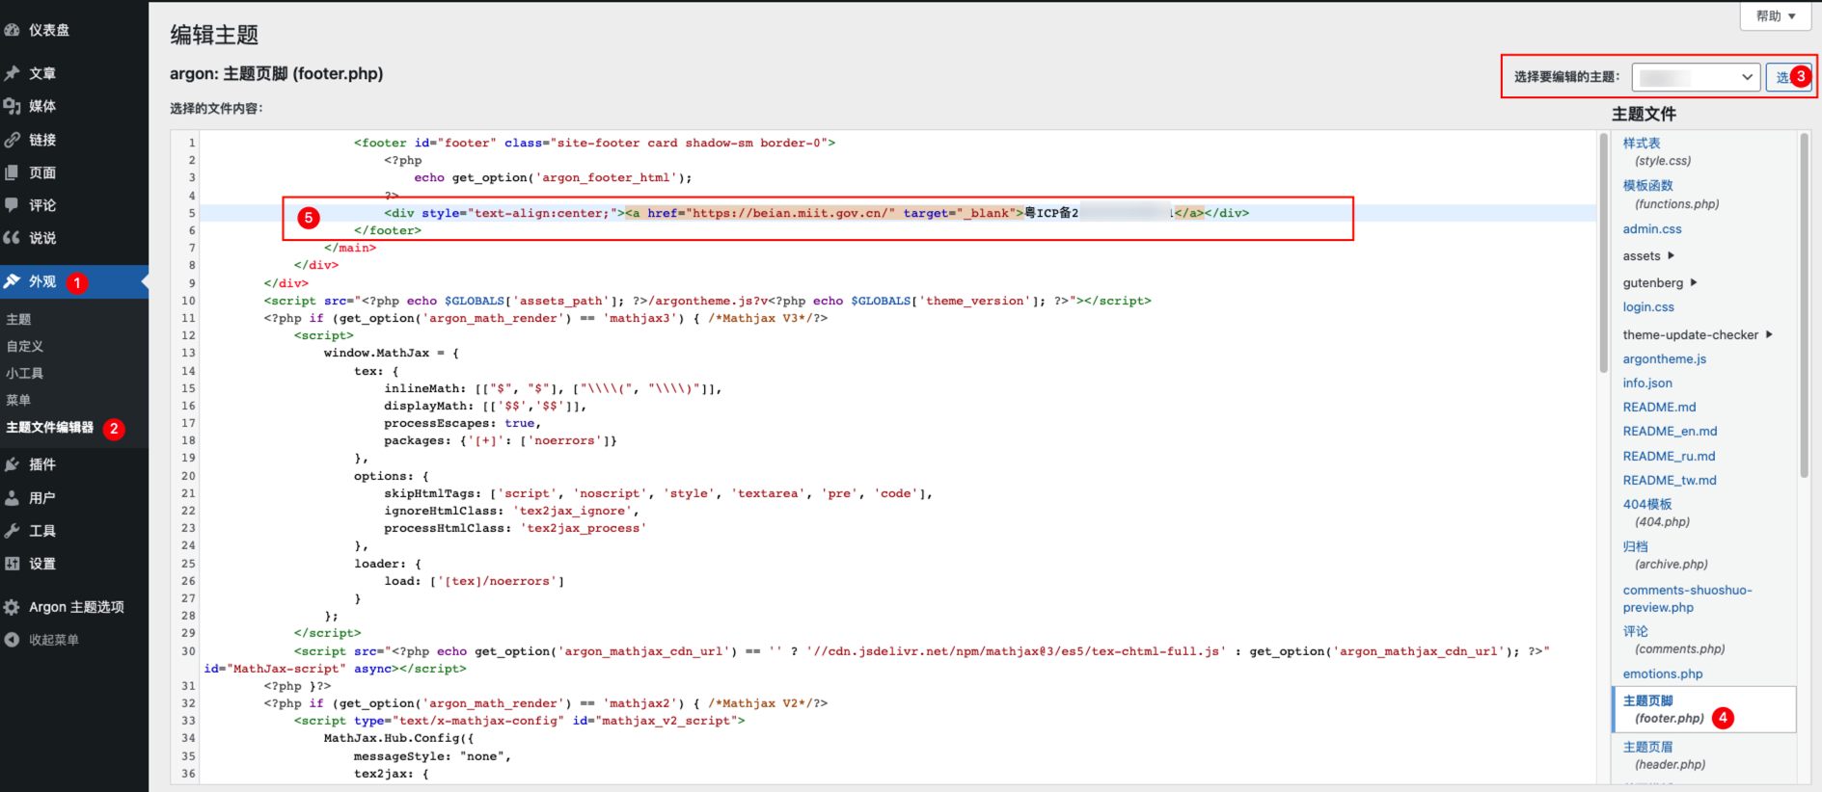Click the skipHtmlTags code line
This screenshot has height=792, width=1822.
658,493
